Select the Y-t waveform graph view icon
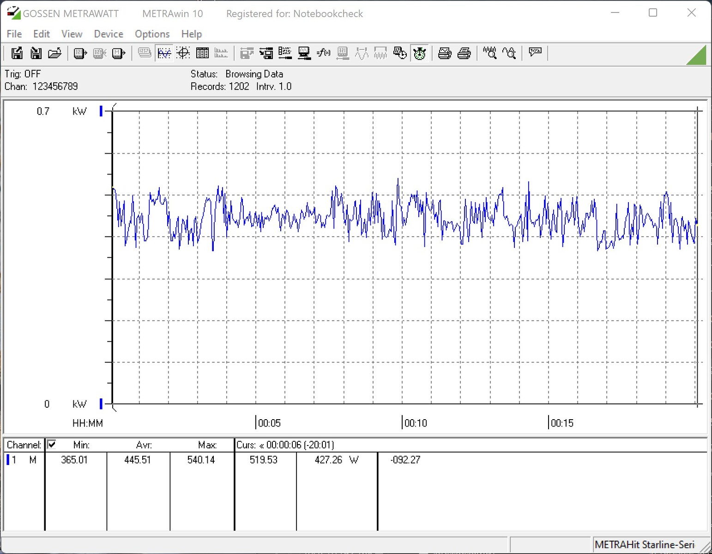This screenshot has width=712, height=554. coord(164,54)
